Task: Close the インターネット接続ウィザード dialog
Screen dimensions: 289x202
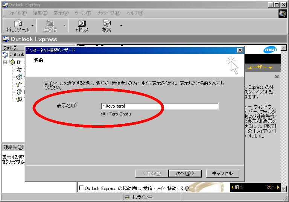Action: click(240, 50)
